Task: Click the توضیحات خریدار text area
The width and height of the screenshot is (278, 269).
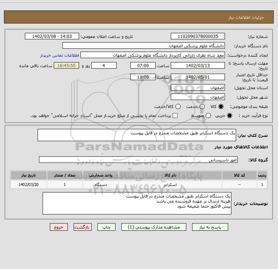Action: 137,203
